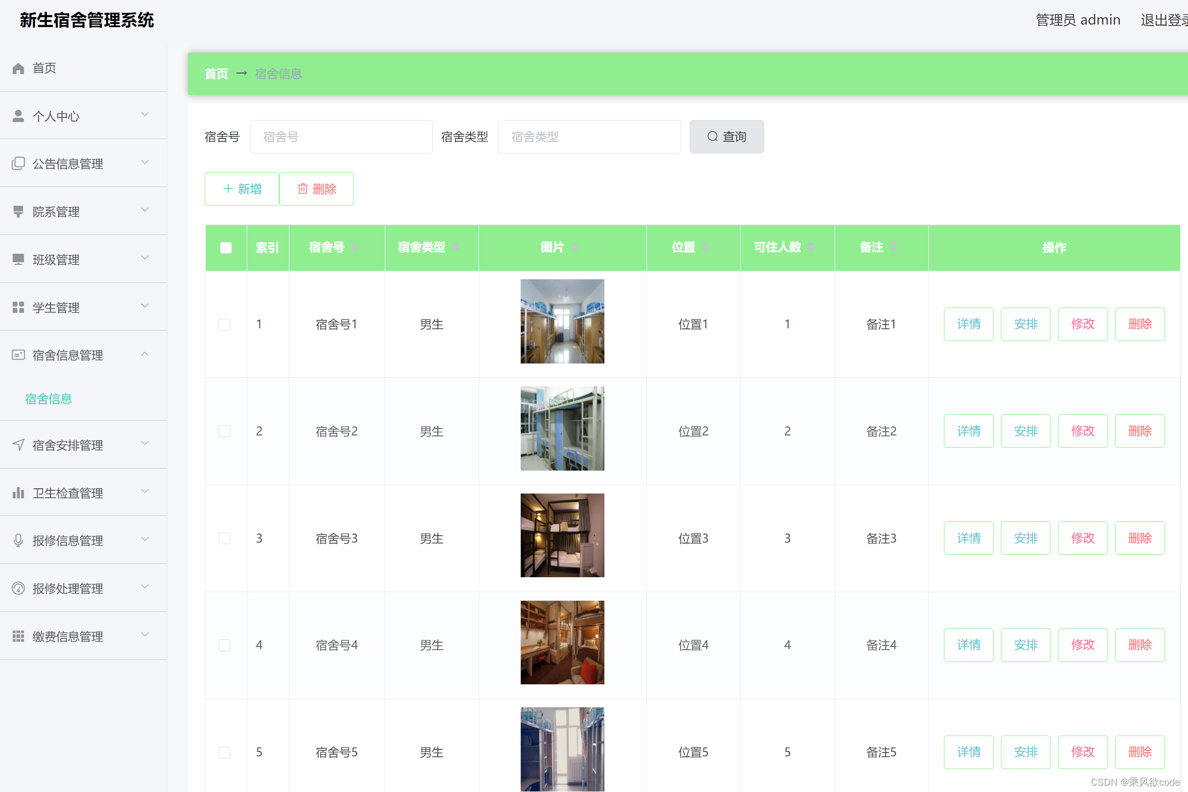Check the row for 宿舍号1

point(224,324)
